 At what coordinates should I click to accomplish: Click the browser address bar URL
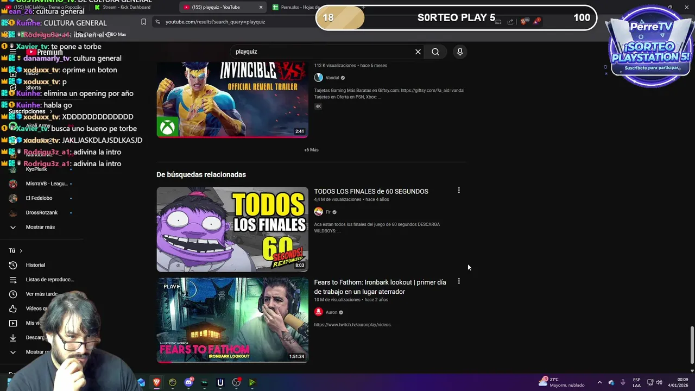(215, 22)
